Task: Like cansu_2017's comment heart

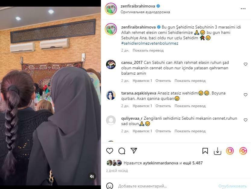Action: (x=245, y=64)
